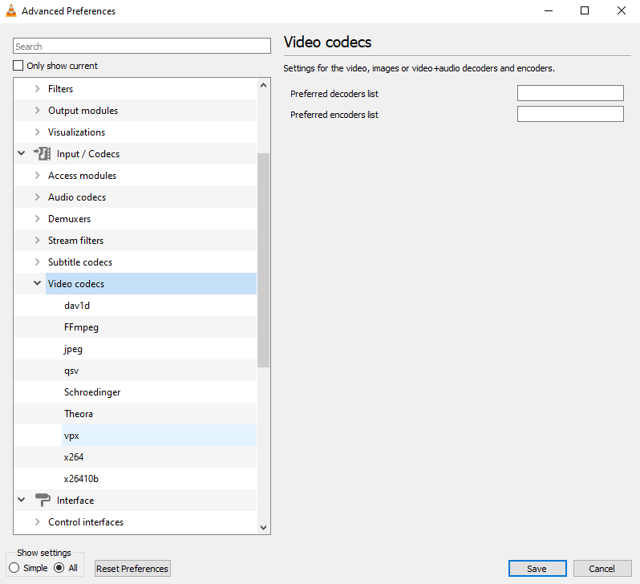This screenshot has height=584, width=640.
Task: Click the Save button
Action: pyautogui.click(x=537, y=569)
